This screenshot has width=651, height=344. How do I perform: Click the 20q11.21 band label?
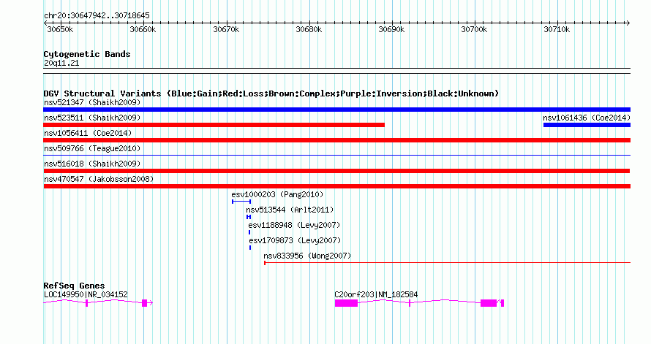coord(61,64)
